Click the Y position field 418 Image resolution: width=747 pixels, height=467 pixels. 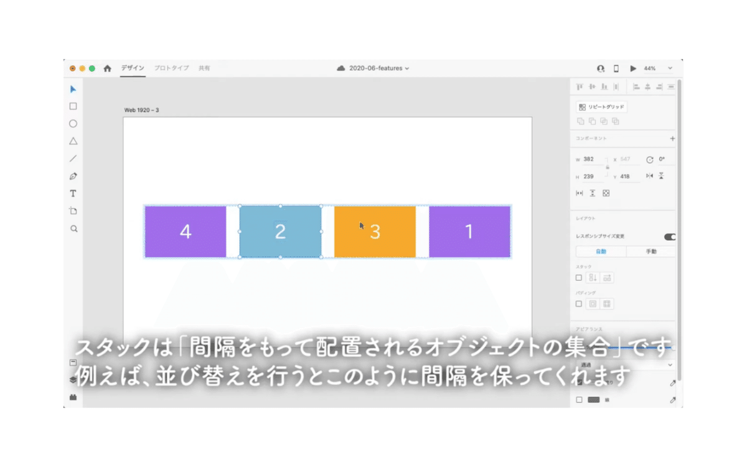629,177
